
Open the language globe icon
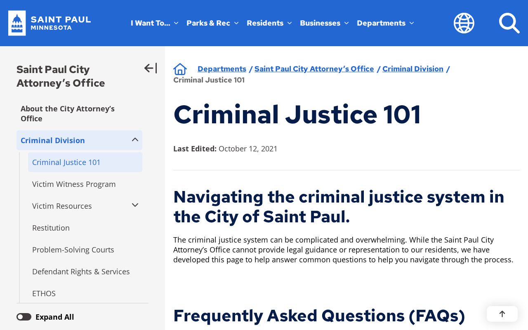(464, 23)
